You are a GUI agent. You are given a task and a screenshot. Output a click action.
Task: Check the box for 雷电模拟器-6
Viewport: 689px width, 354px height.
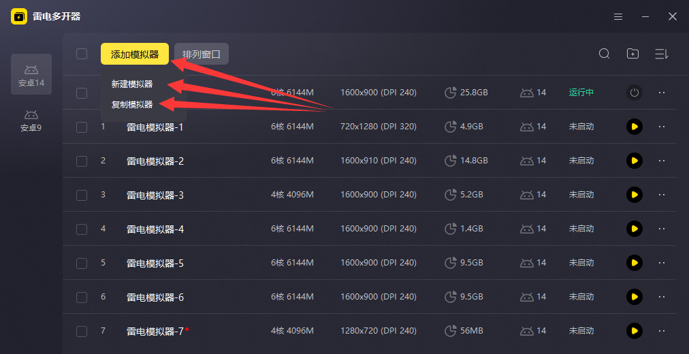[82, 297]
